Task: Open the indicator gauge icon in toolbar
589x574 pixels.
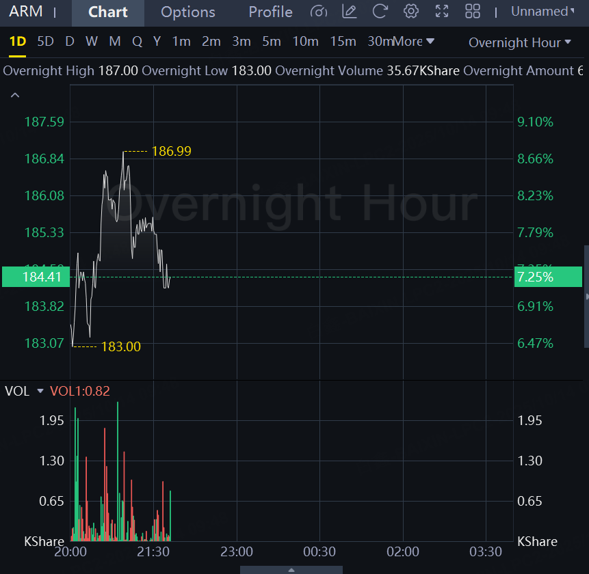Action: [319, 12]
